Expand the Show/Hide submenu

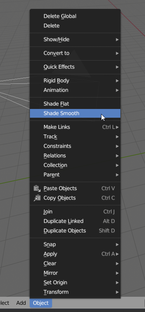(75, 39)
